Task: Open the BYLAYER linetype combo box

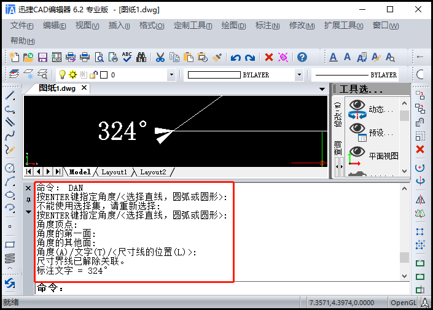Action: [x=355, y=75]
